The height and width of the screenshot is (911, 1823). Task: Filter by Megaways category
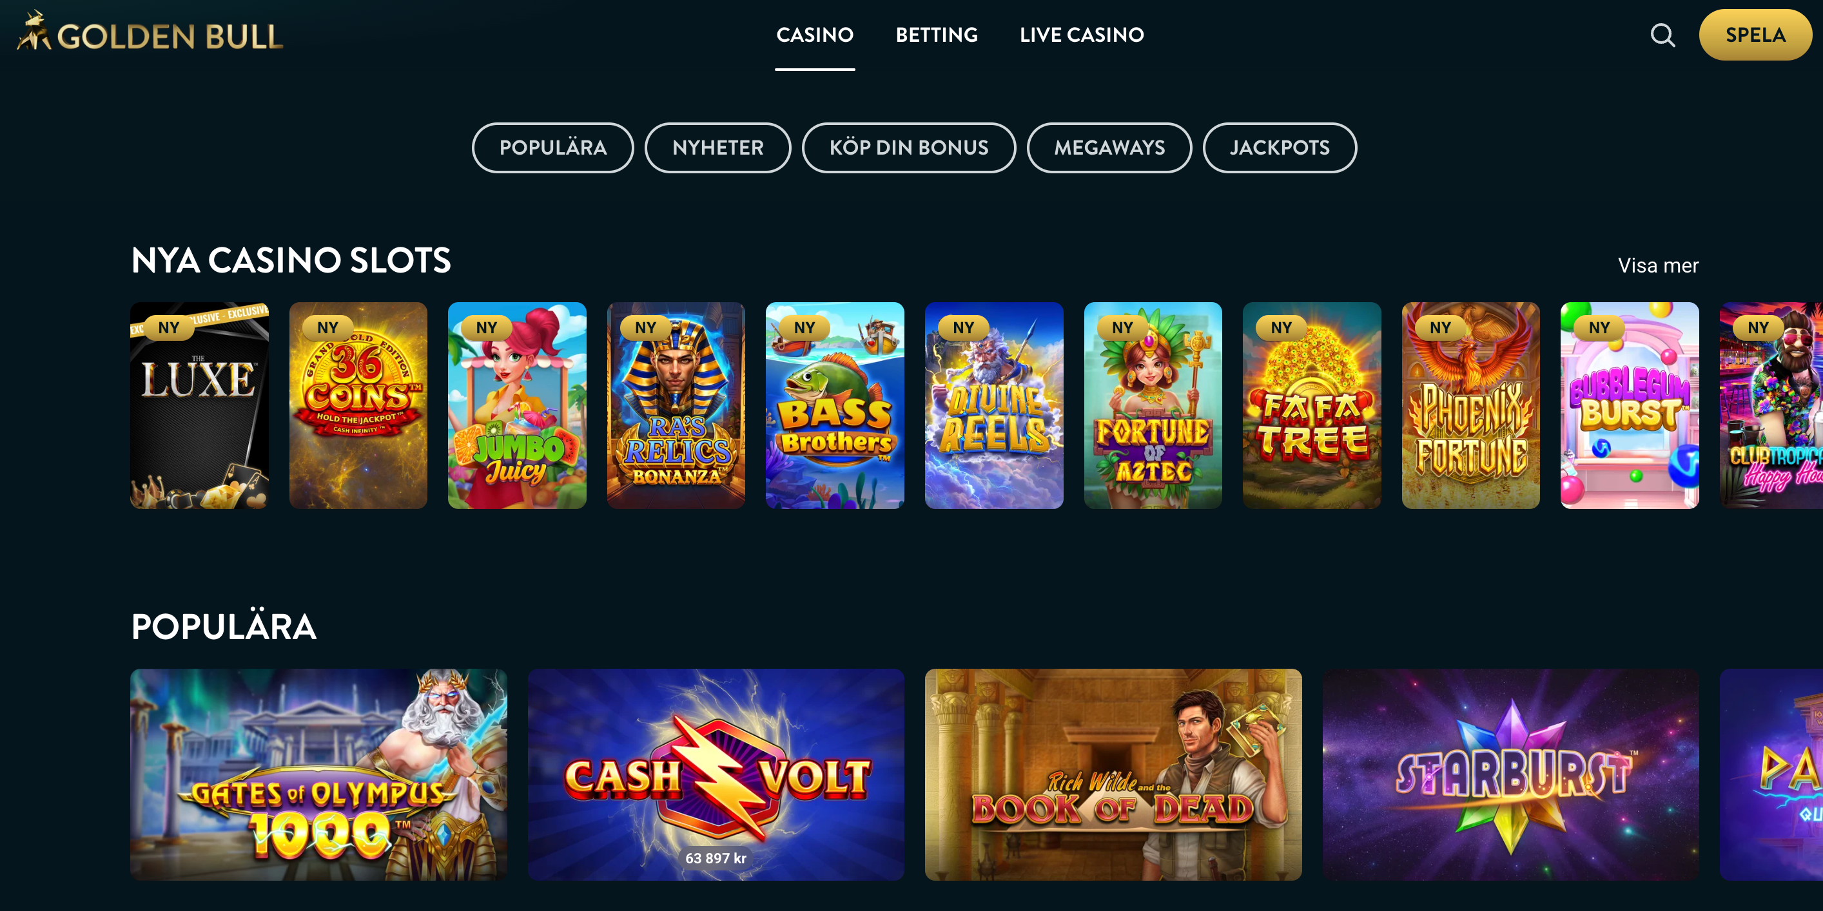pyautogui.click(x=1109, y=147)
